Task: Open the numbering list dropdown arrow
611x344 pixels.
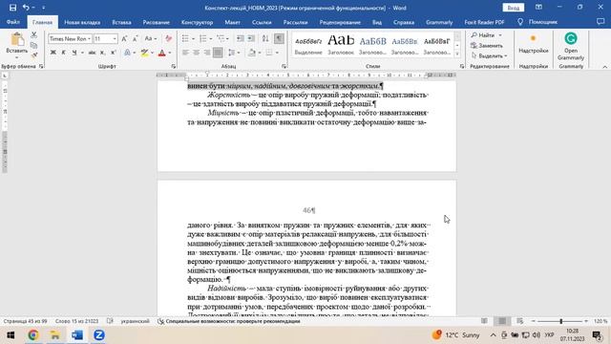Action: pyautogui.click(x=211, y=38)
